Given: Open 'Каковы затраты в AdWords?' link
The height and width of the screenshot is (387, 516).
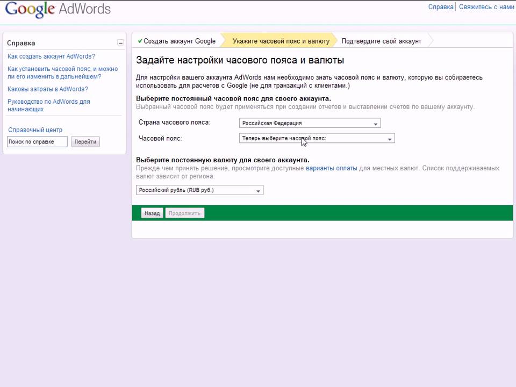Looking at the screenshot, I should coord(48,89).
